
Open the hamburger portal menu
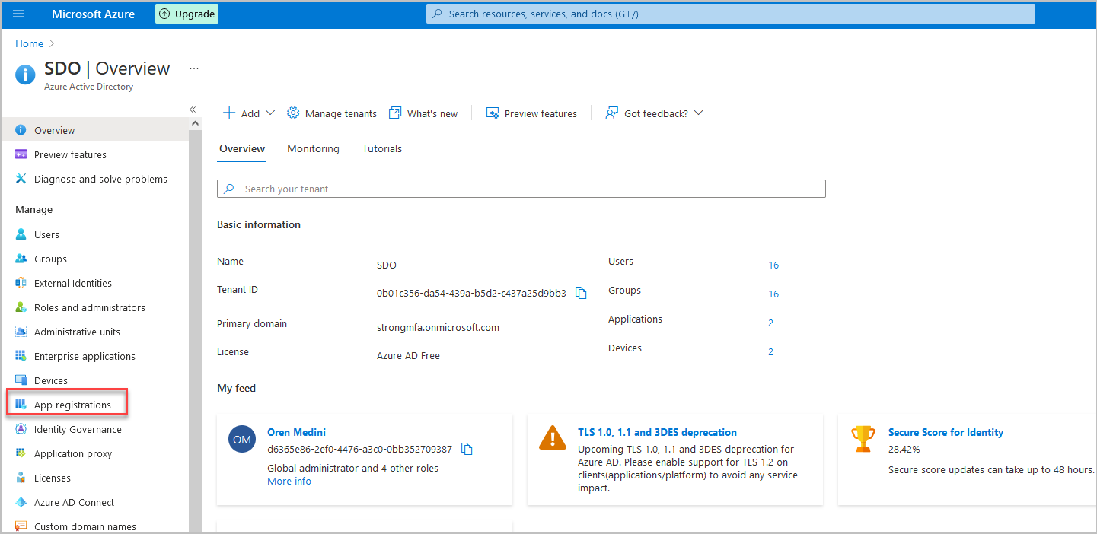[x=18, y=14]
